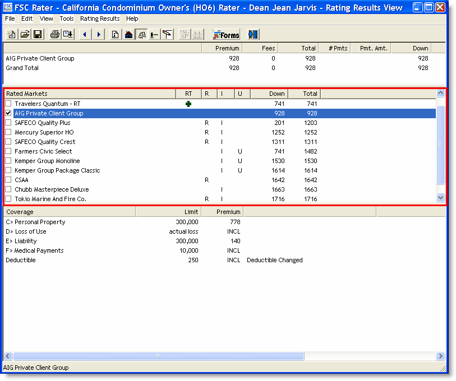The image size is (456, 381).
Task: Click the exit door icon
Action: click(x=253, y=35)
